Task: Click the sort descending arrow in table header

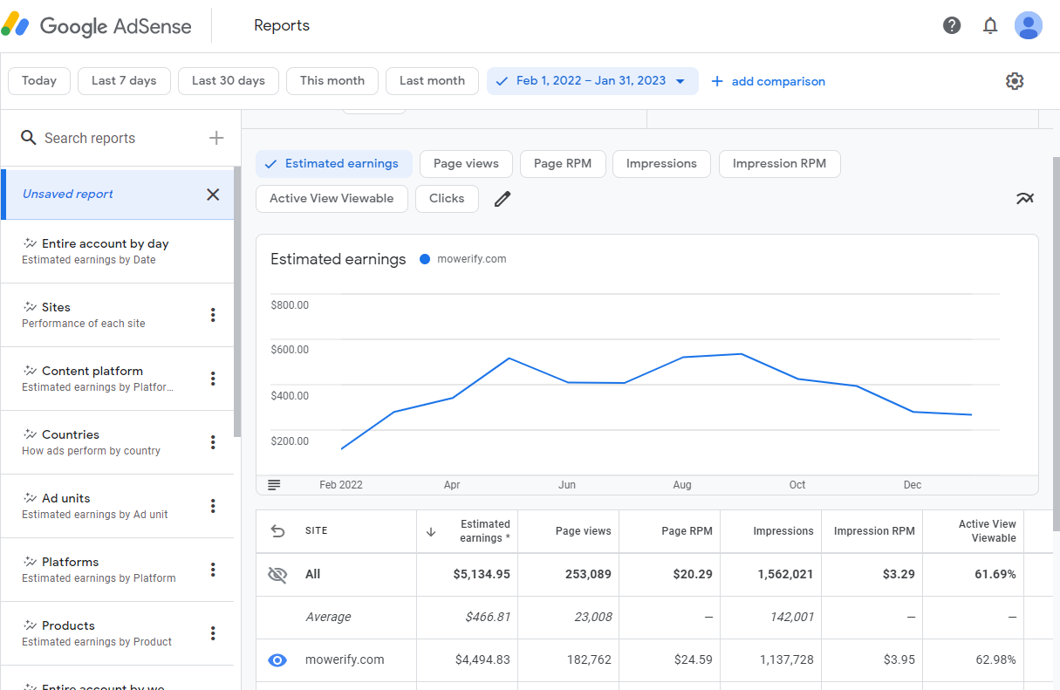Action: pyautogui.click(x=431, y=531)
